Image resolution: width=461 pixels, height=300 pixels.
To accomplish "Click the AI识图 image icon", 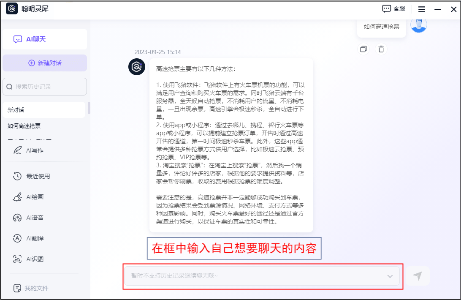I will (x=17, y=259).
